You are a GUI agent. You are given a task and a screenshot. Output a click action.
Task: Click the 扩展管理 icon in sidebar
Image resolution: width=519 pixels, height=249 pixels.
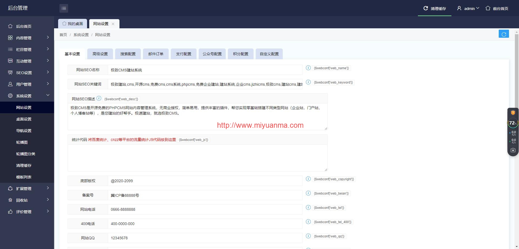[10, 188]
